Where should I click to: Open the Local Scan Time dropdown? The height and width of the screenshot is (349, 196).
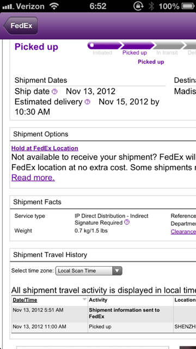click(x=89, y=271)
